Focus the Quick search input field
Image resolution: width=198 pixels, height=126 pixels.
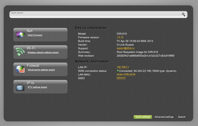click(98, 15)
